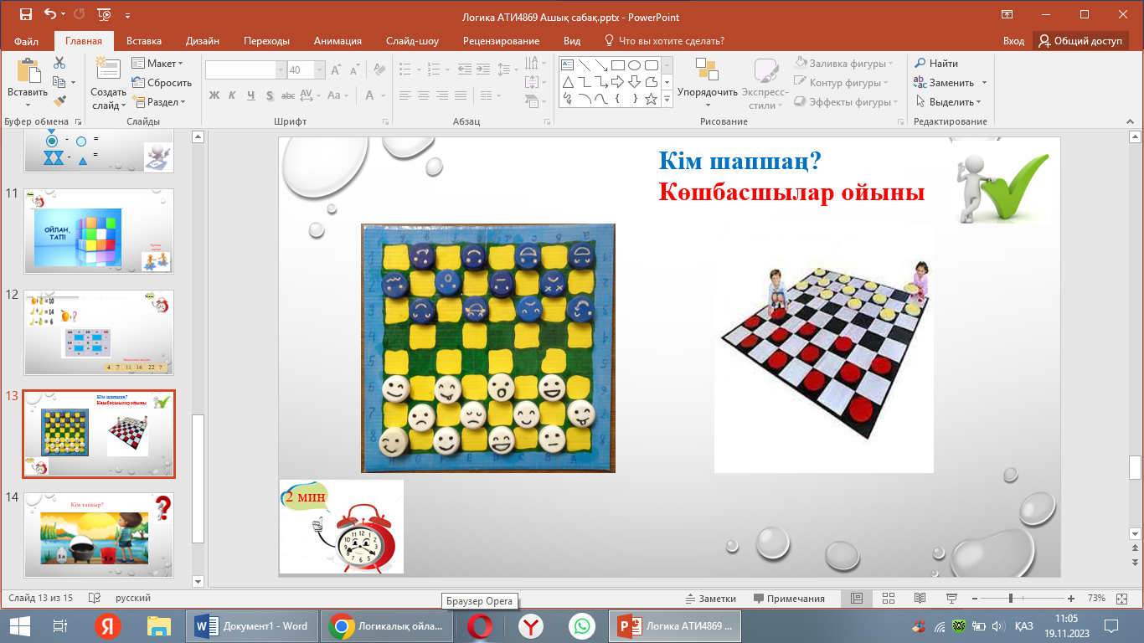The height and width of the screenshot is (643, 1144).
Task: Switch to the Вставка tab
Action: tap(144, 41)
